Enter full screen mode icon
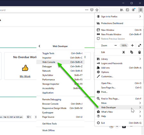The height and width of the screenshot is (135, 144). click(x=140, y=46)
